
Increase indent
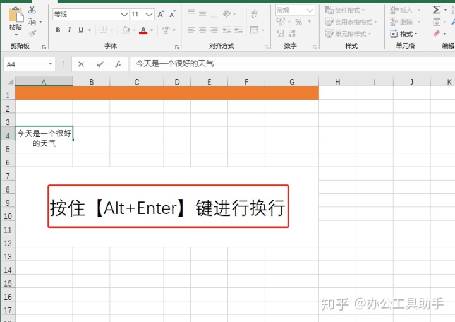[238, 30]
